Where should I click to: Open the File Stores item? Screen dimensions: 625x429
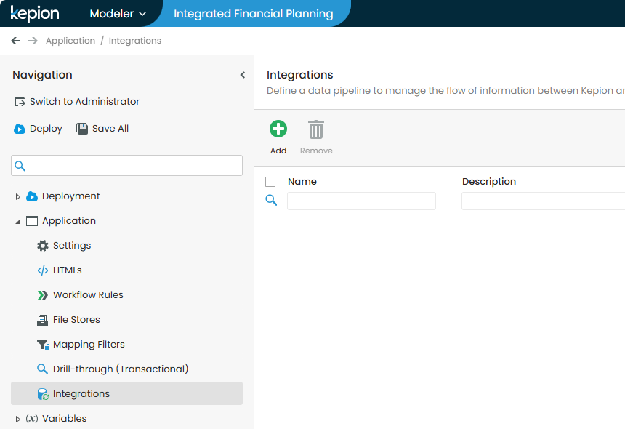pyautogui.click(x=76, y=320)
